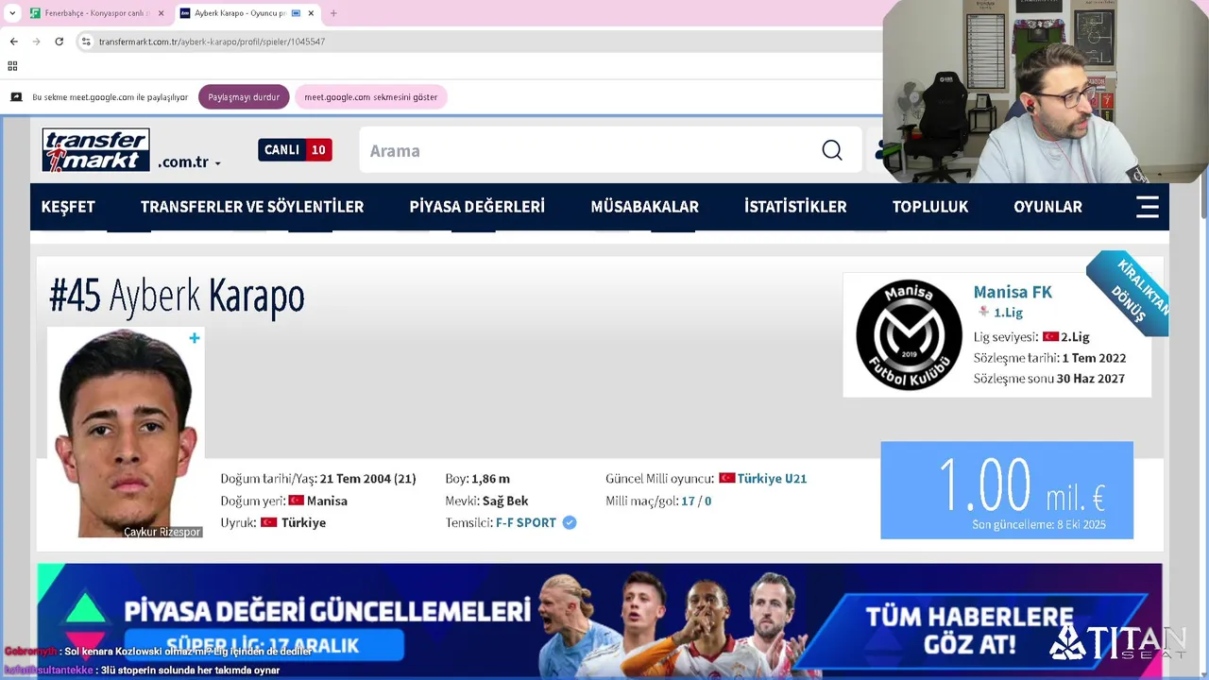
Task: Click the '21 Tem 2004 (21)' birth date text
Action: 367,479
